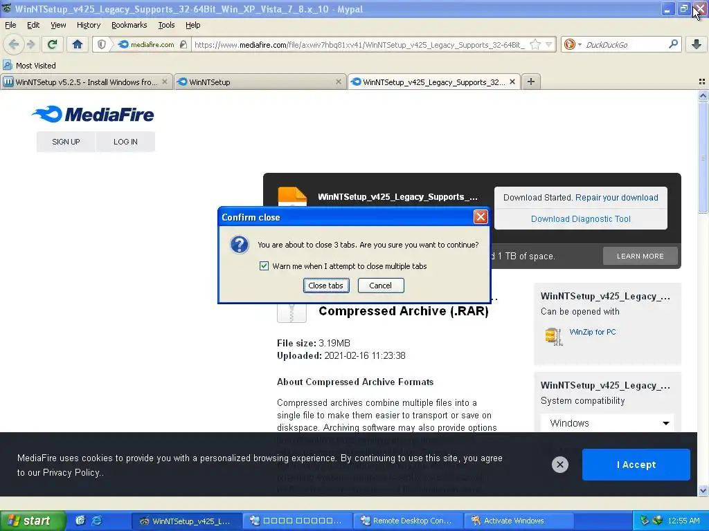Open the History menu
The width and height of the screenshot is (709, 531).
[88, 25]
